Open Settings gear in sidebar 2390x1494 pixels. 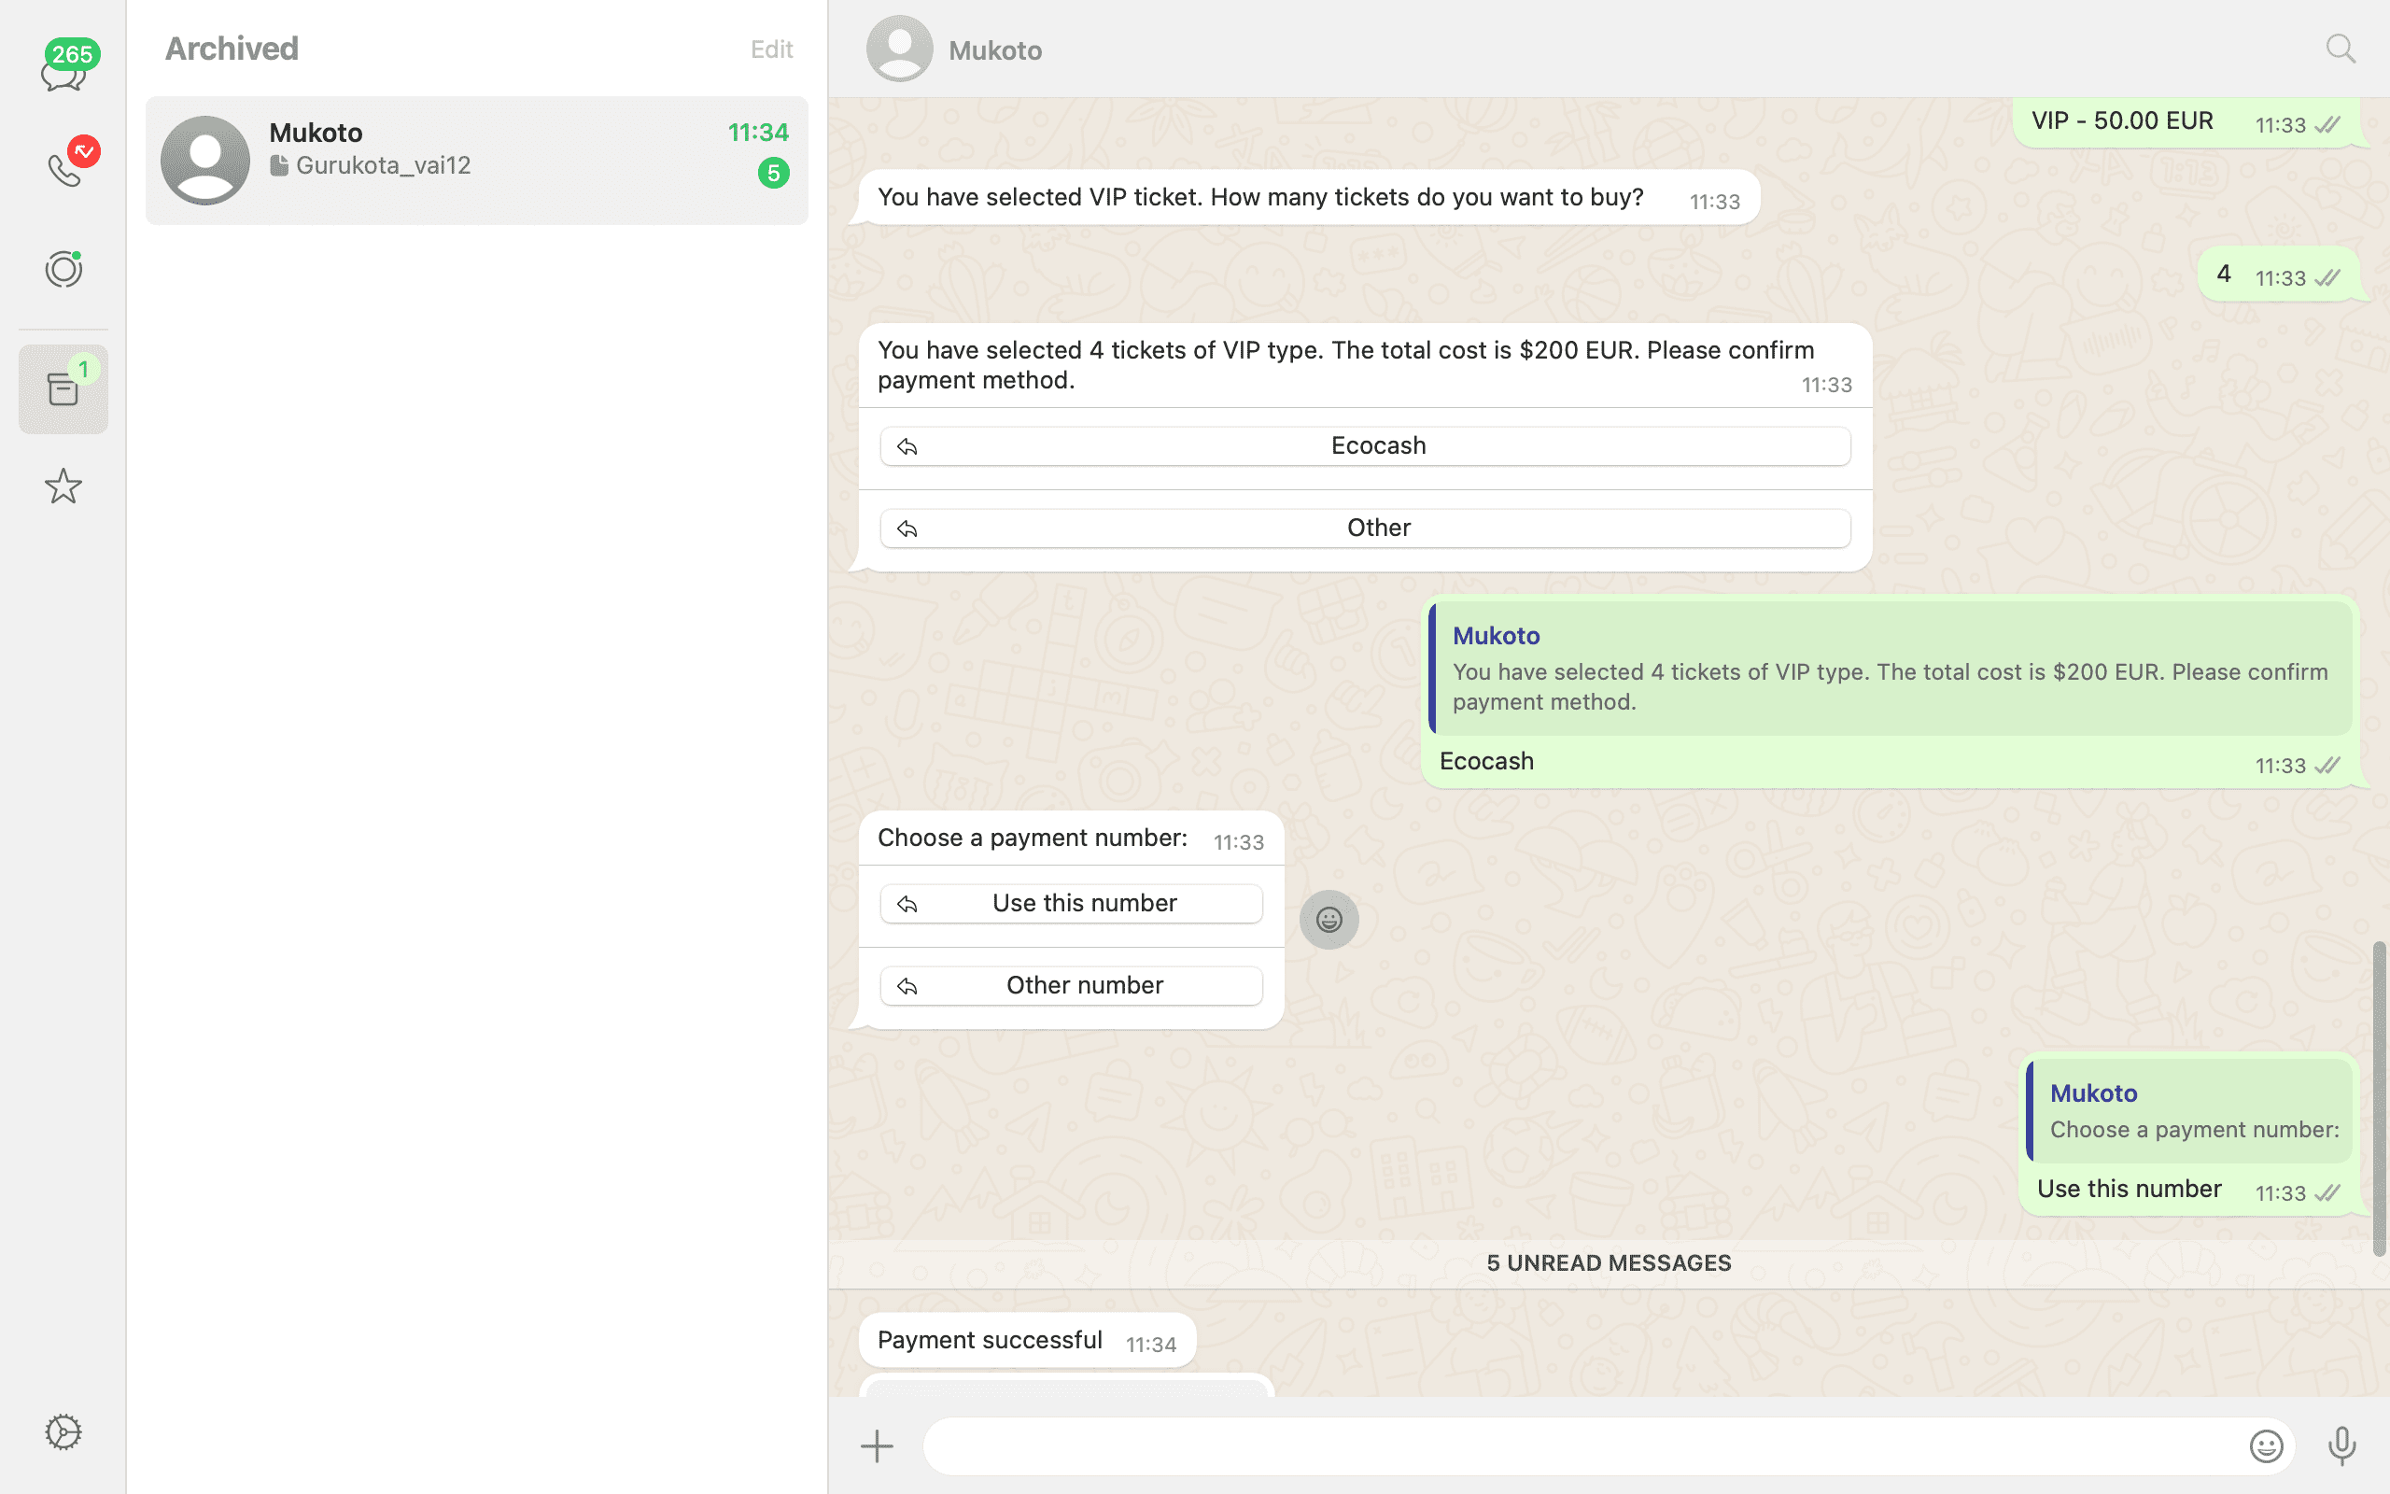[63, 1431]
